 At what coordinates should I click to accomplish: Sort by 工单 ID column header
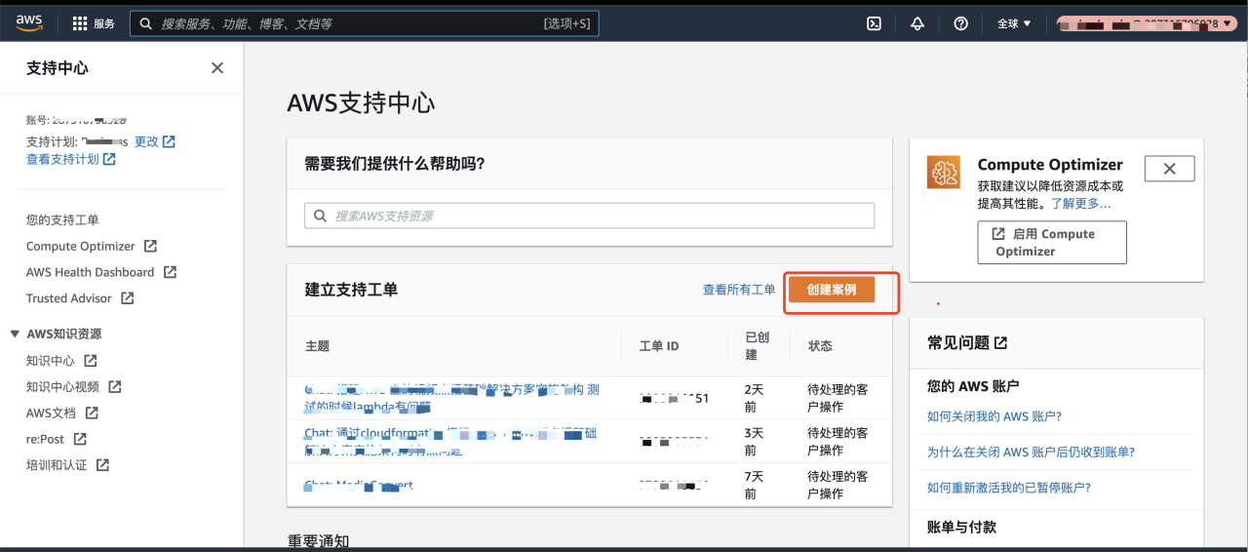659,346
